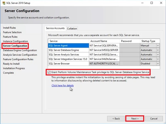Select the SQL Server Browser service row
This screenshot has width=166, height=124.
(68, 64)
